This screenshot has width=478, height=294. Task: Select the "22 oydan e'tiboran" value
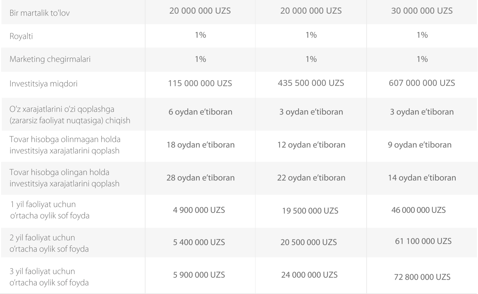point(311,178)
